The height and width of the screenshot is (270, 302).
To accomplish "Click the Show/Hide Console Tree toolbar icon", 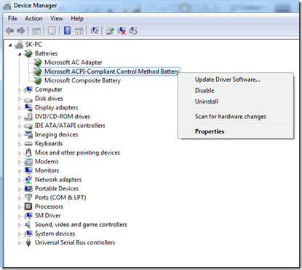I will 36,31.
